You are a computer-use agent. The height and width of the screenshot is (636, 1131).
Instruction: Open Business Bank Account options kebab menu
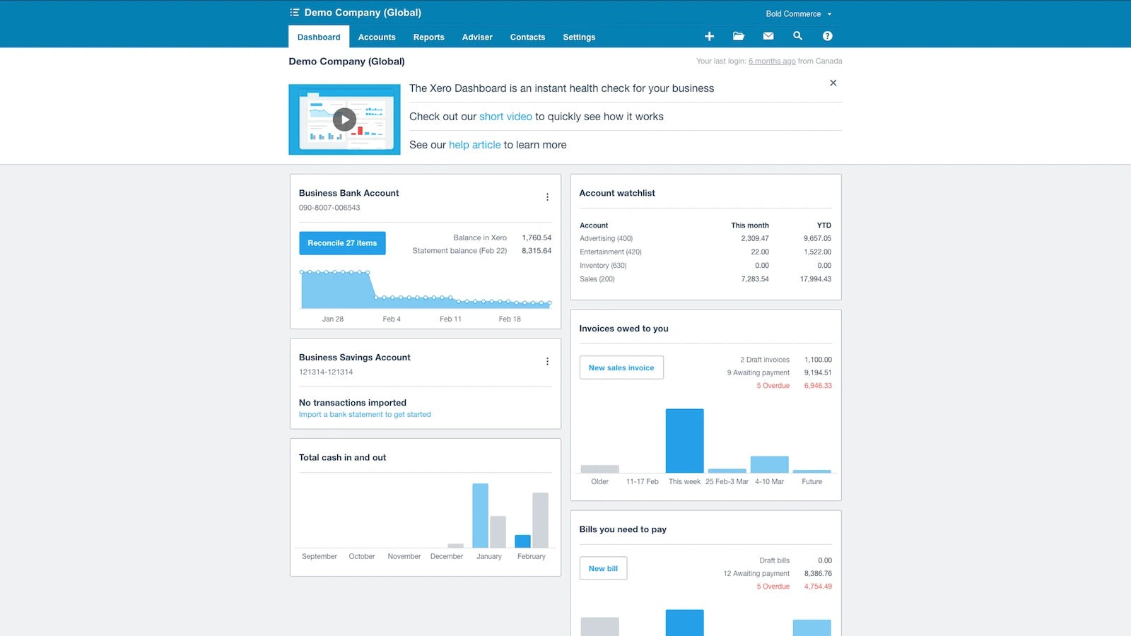(547, 196)
